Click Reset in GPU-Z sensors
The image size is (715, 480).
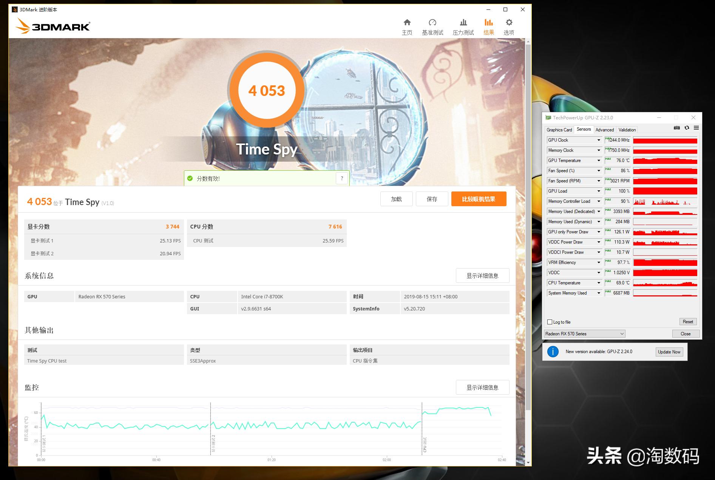(688, 321)
